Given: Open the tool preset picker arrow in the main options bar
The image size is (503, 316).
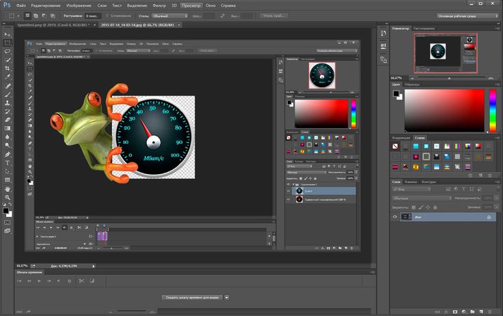Looking at the screenshot, I should coord(18,16).
